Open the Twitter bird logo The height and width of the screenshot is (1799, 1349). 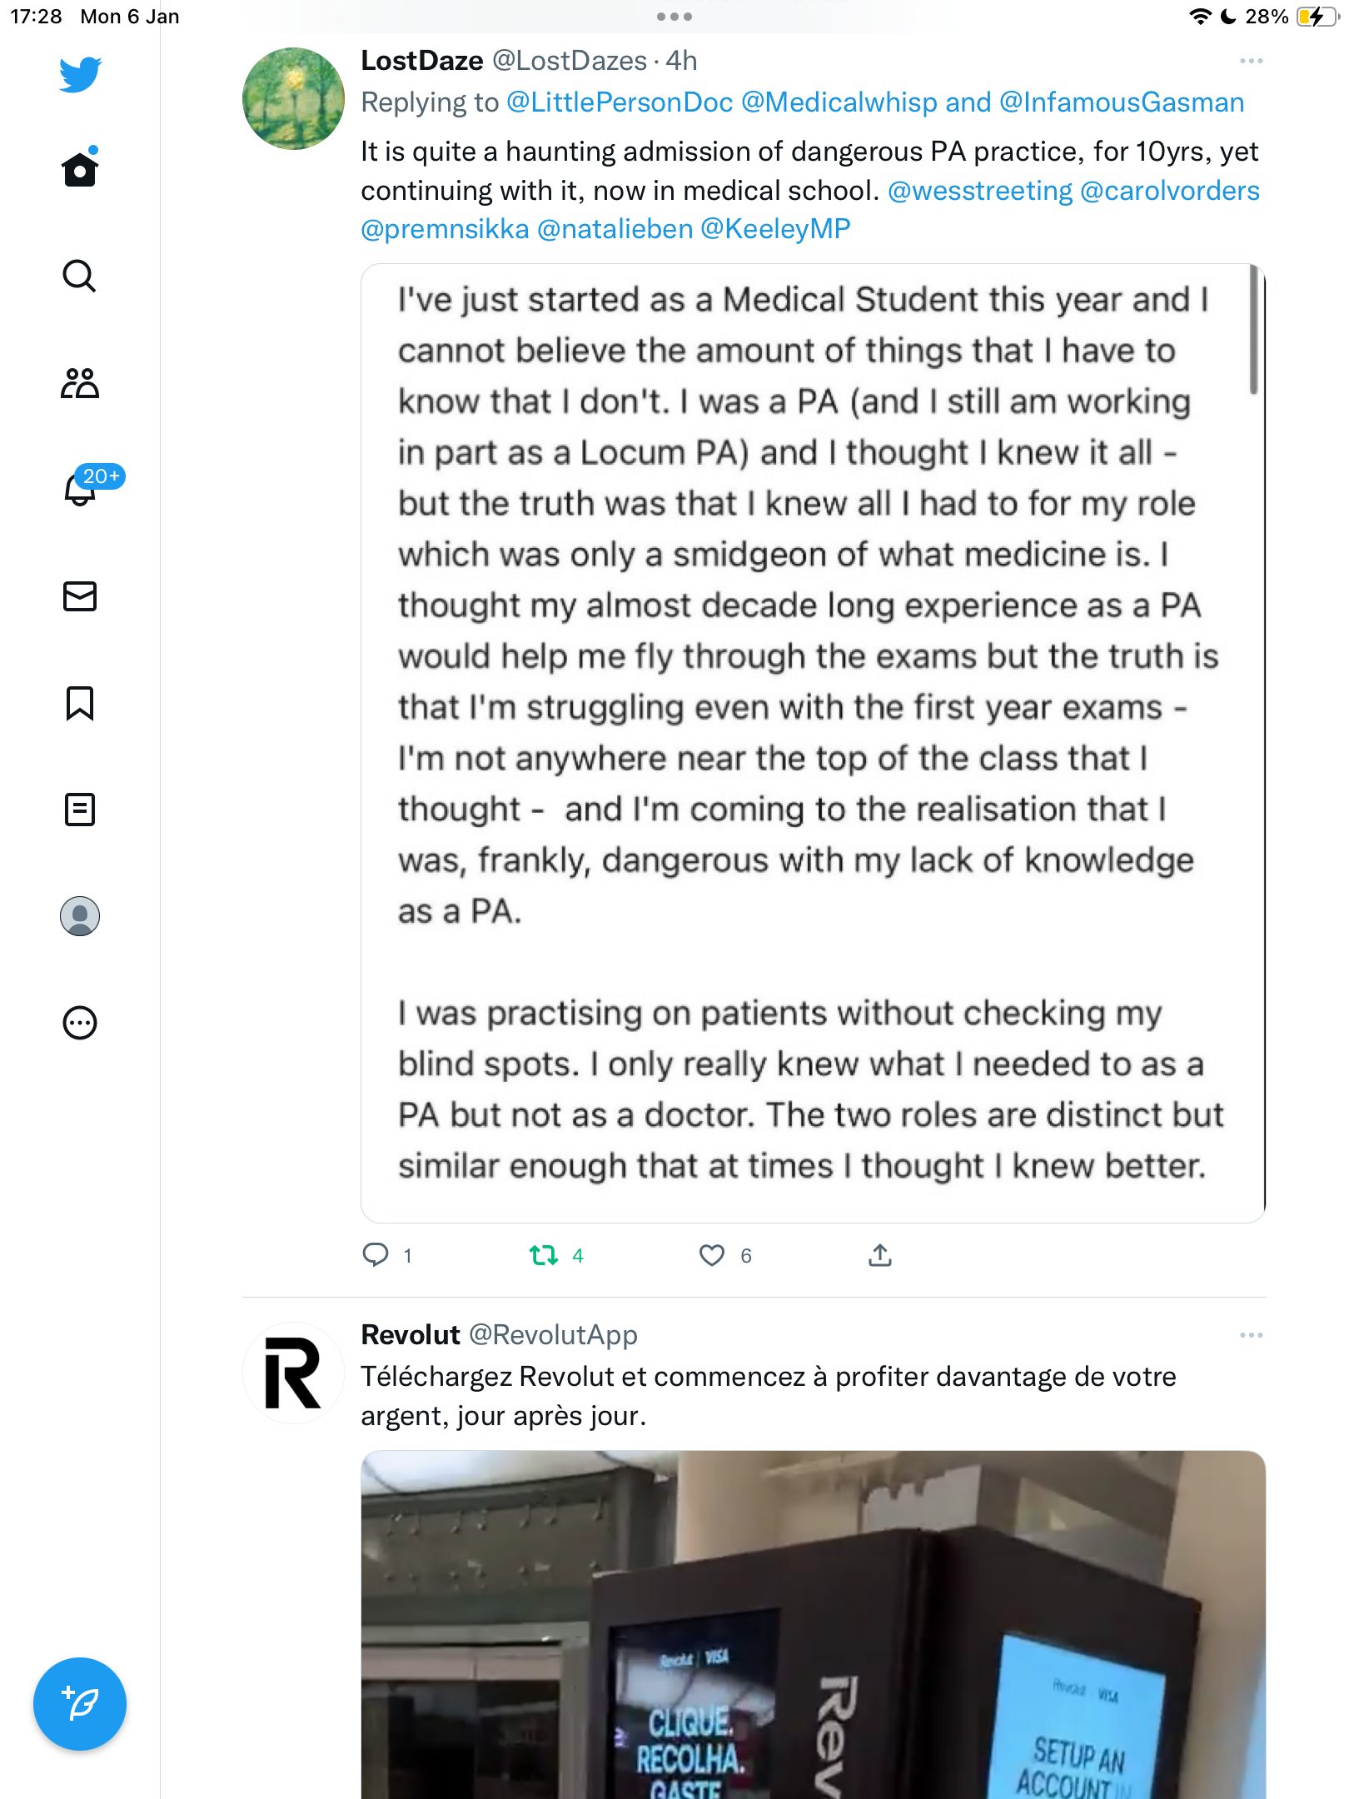[80, 74]
